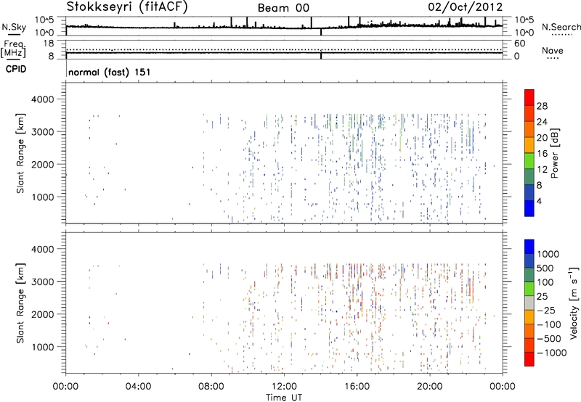Viewport: 581px width, 402px height.
Task: Click the grey Velocity colorbar segment
Action: 529,303
